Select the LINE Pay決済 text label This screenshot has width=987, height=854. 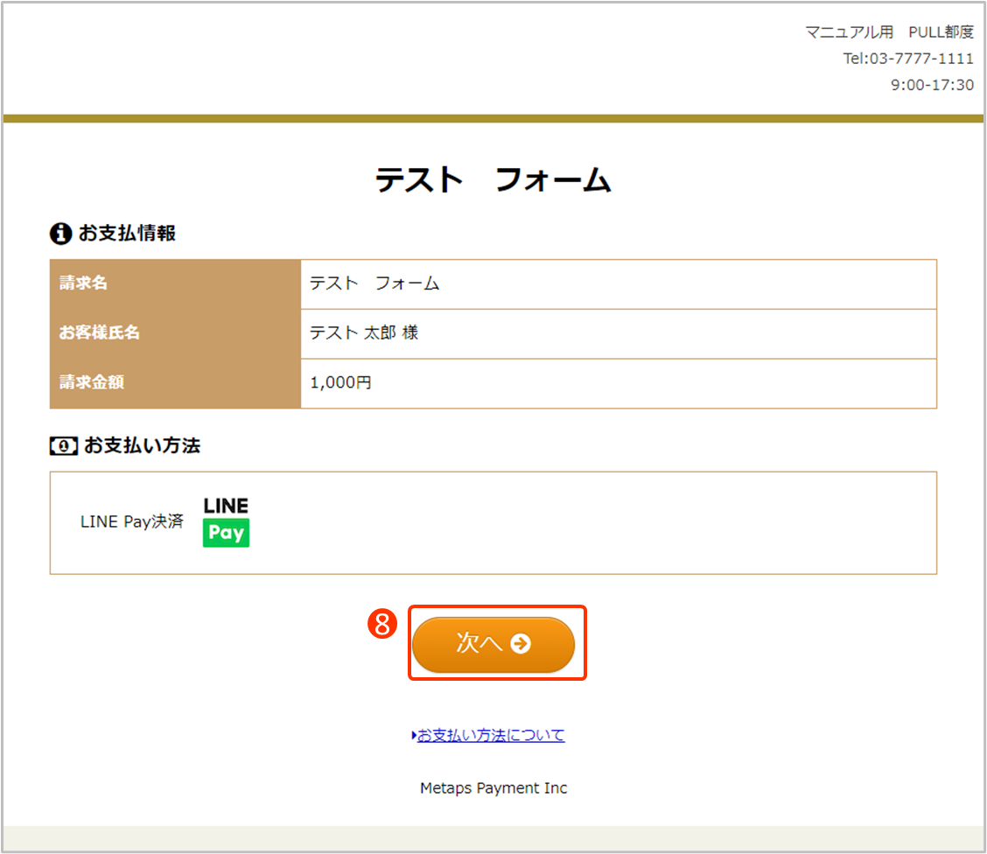(x=131, y=521)
